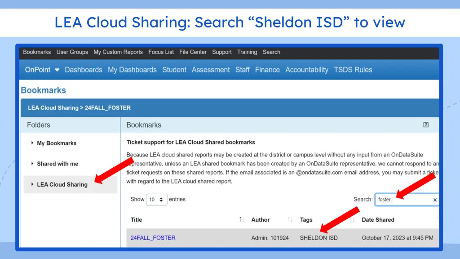Sort table by Title column

click(137, 220)
